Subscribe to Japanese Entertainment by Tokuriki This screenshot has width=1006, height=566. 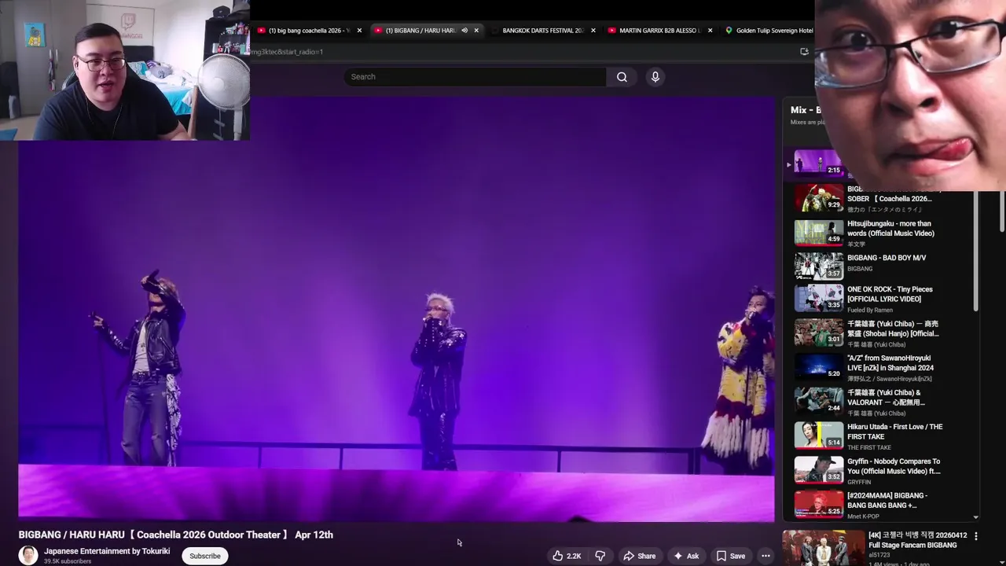click(x=204, y=556)
